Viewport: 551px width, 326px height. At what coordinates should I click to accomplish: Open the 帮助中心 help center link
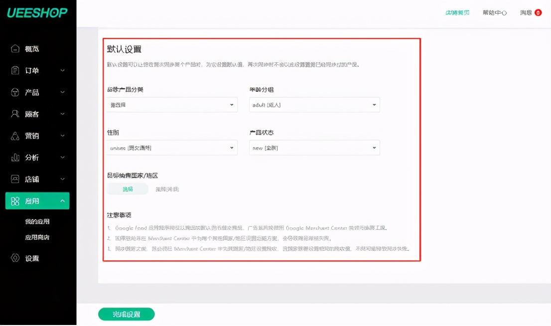494,12
